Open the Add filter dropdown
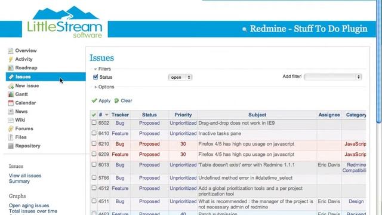Viewport: 382px width, 215px height. click(x=333, y=77)
